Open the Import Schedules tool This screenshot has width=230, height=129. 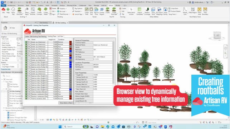tap(140, 11)
